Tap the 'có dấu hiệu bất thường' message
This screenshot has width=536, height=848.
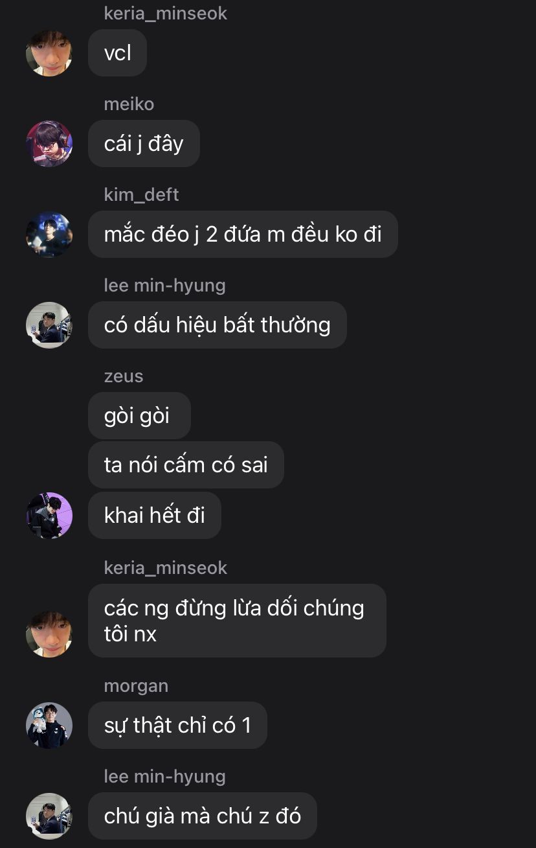(218, 325)
